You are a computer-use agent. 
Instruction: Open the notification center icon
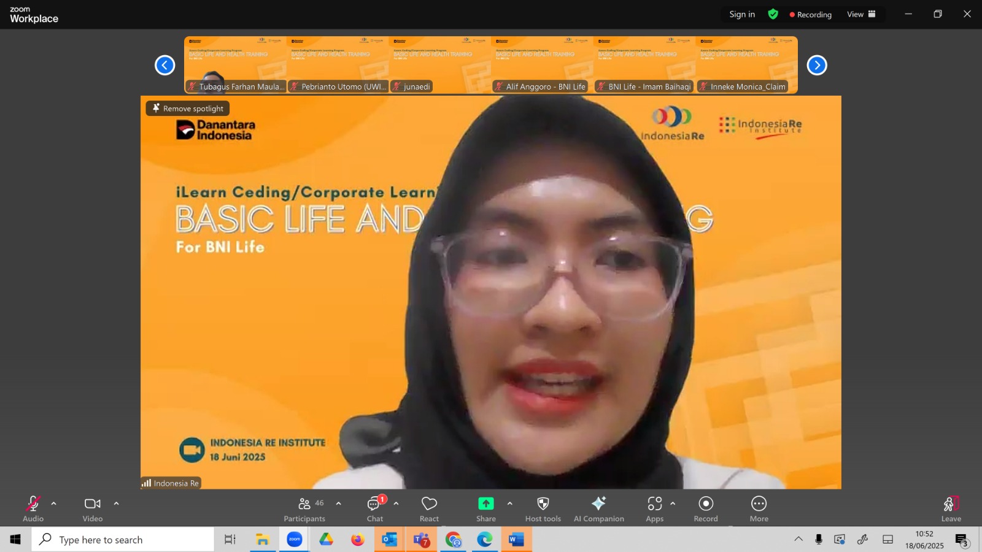click(962, 540)
